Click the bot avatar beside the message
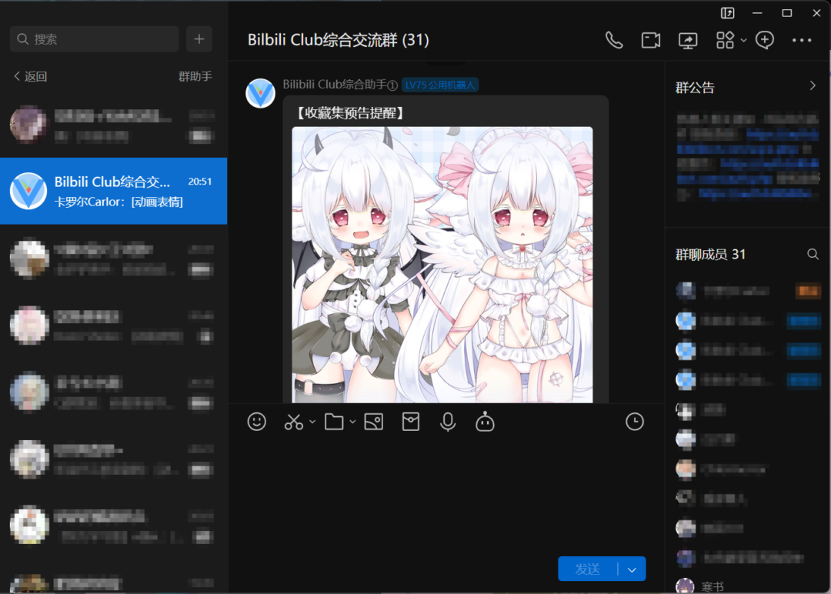 point(260,93)
